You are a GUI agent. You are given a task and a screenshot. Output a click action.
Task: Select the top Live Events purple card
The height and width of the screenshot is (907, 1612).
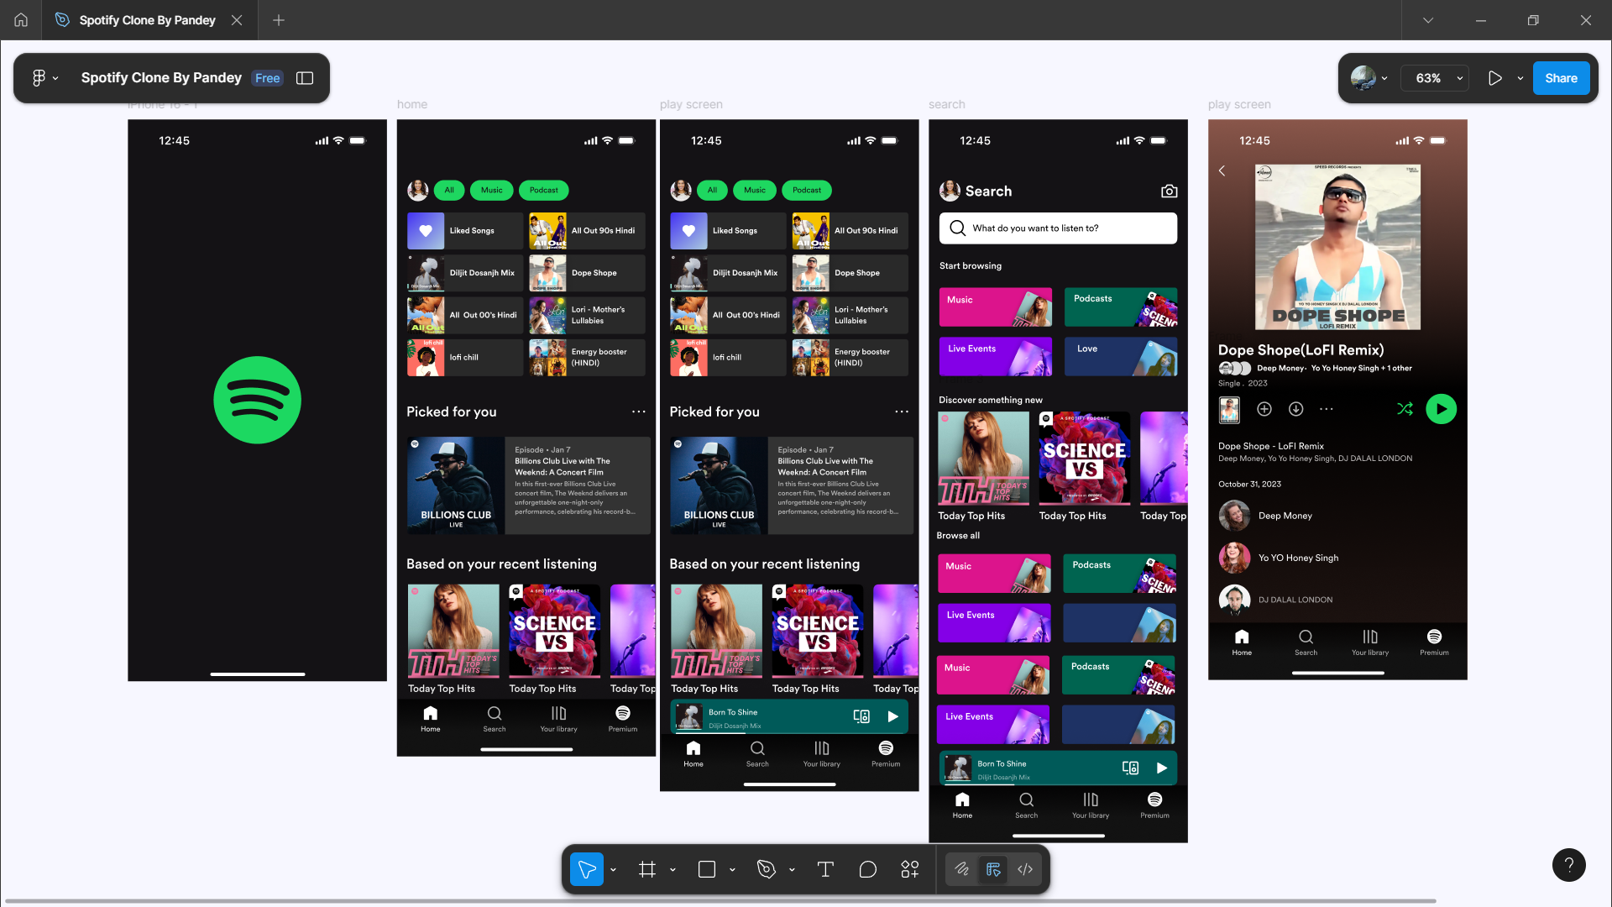(996, 357)
